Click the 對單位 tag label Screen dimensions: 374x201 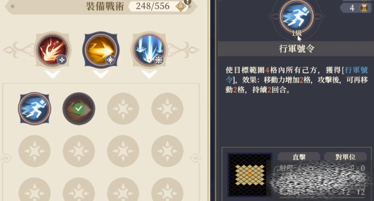(x=345, y=157)
